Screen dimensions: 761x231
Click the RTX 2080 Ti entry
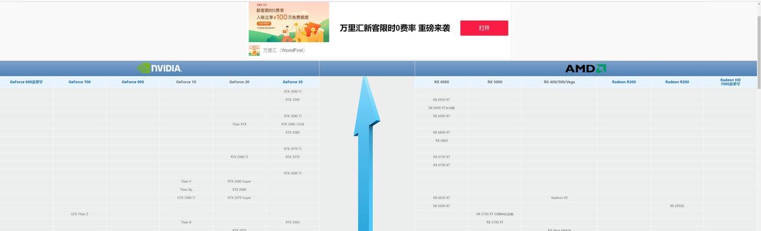coord(239,157)
